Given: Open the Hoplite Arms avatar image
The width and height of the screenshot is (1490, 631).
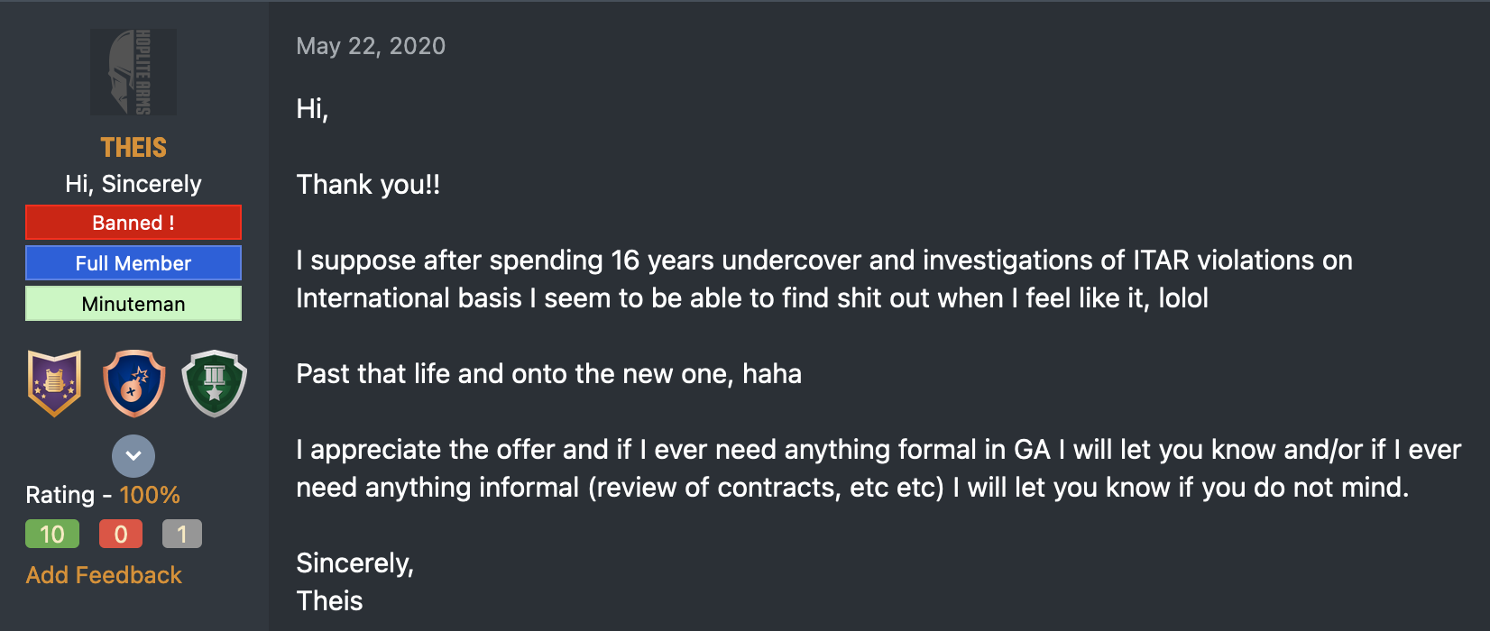Looking at the screenshot, I should (x=133, y=72).
